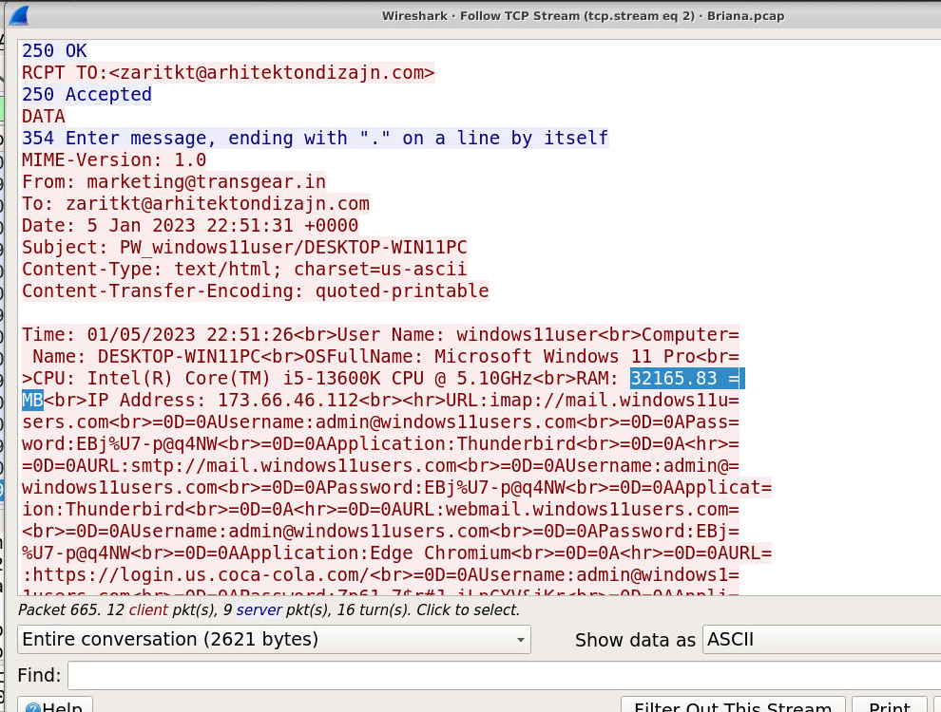Open the Show data as ASCII dropdown
The width and height of the screenshot is (941, 712).
tap(822, 640)
